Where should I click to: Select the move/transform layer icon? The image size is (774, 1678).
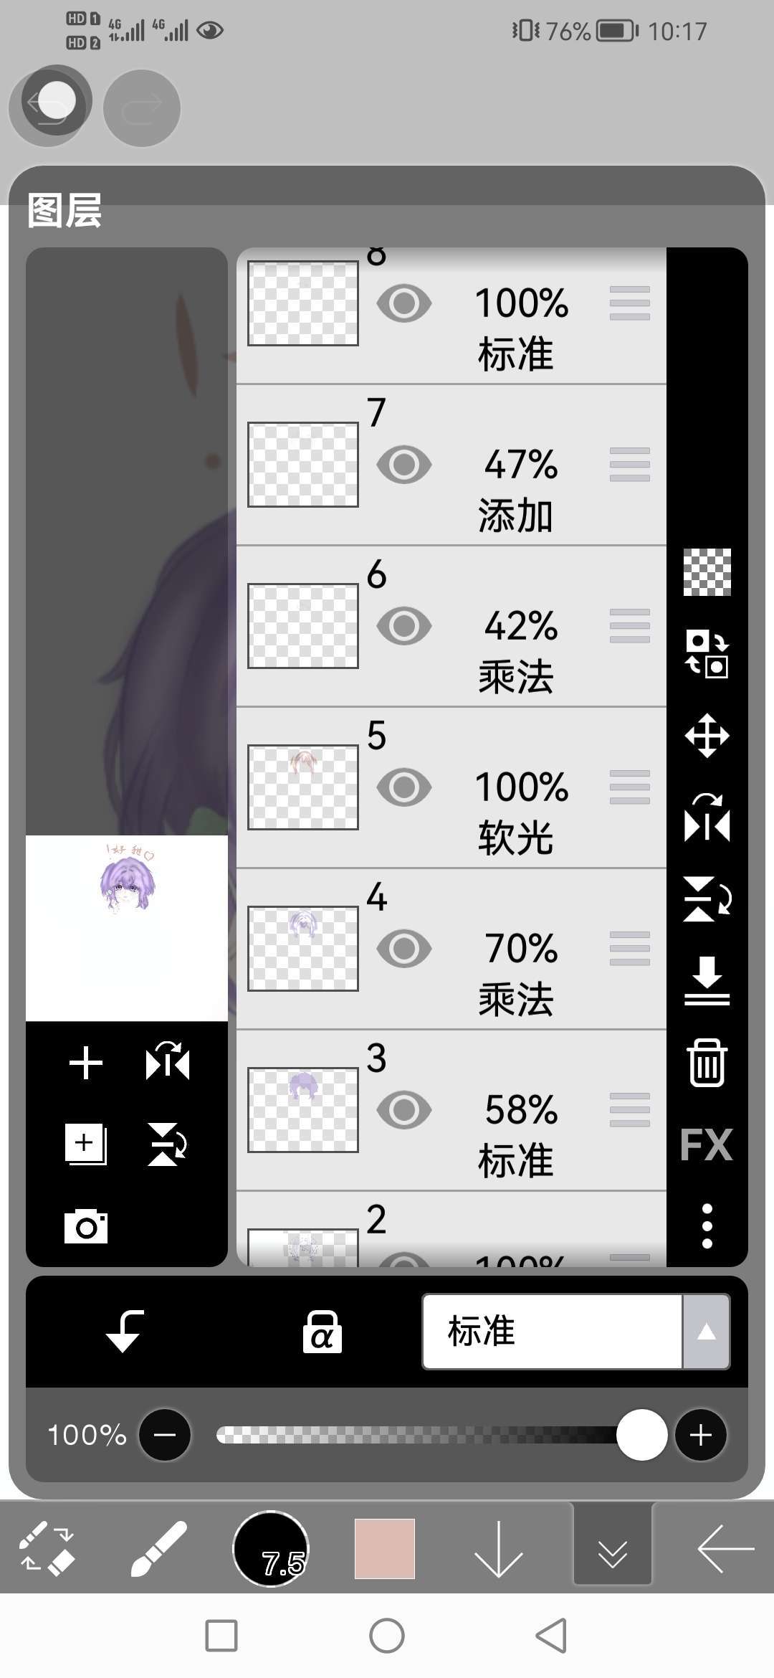point(707,736)
